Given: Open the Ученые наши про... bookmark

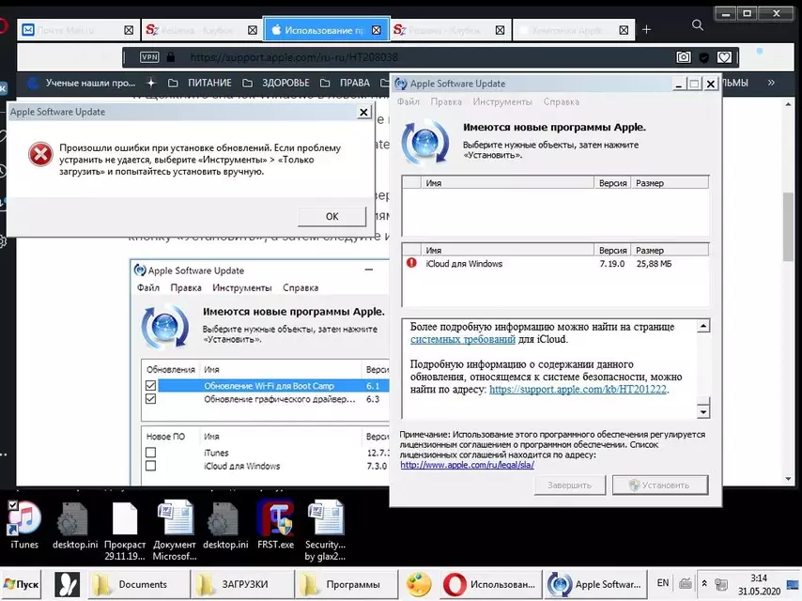Looking at the screenshot, I should tap(82, 83).
